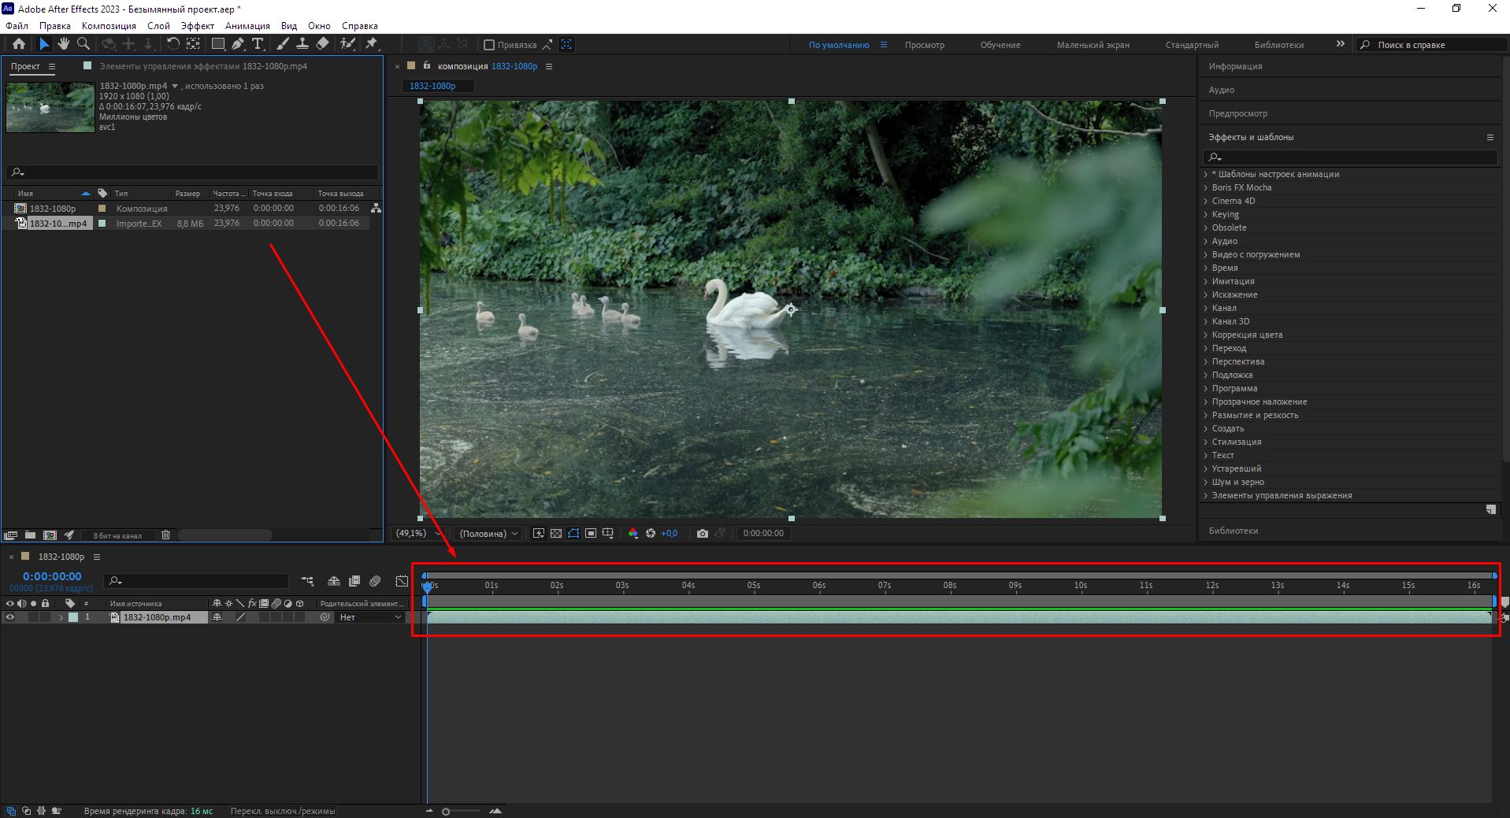Select the Puppet Pin tool

click(372, 44)
